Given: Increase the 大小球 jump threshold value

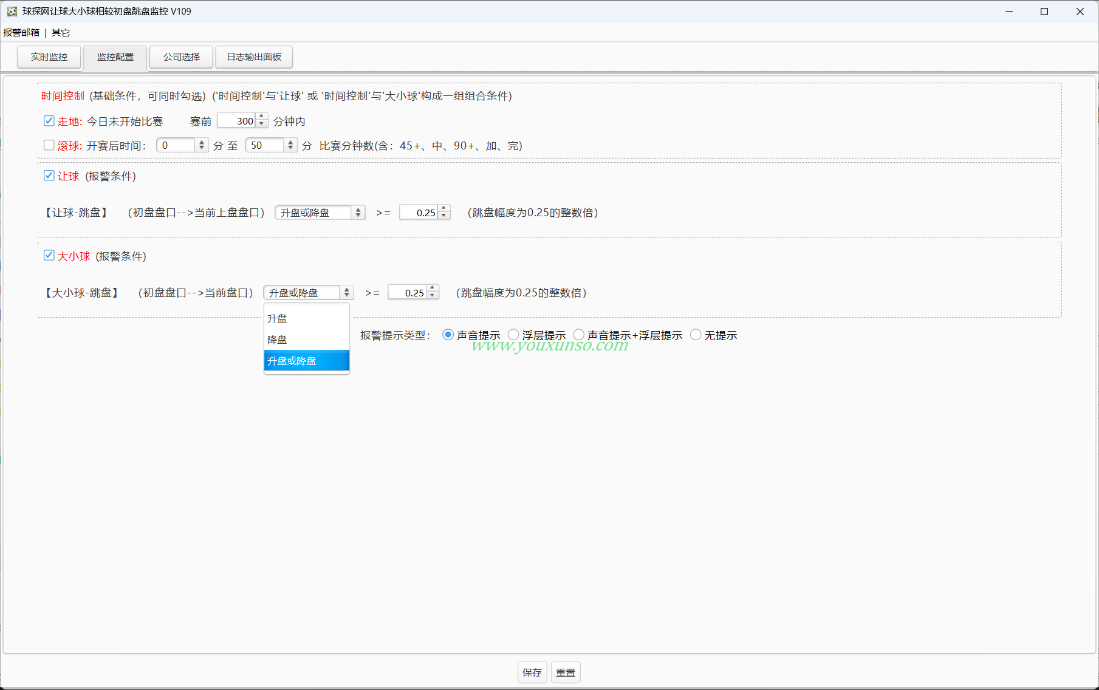Looking at the screenshot, I should click(433, 289).
